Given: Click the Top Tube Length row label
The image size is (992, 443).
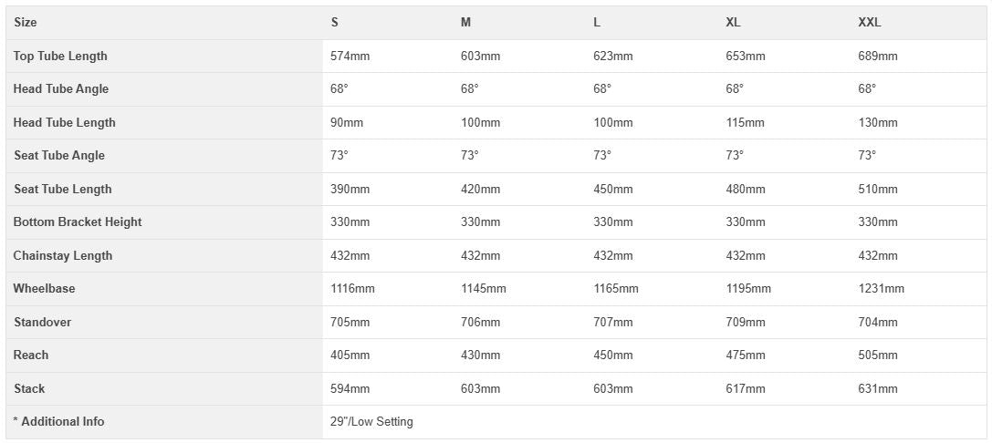Looking at the screenshot, I should (60, 56).
